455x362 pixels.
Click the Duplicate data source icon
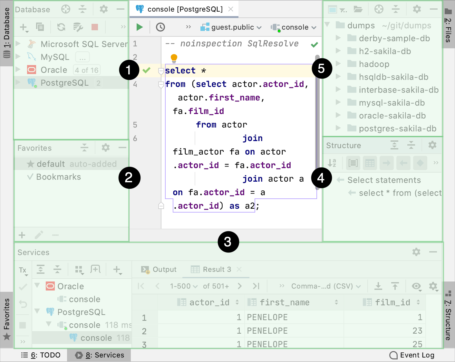pyautogui.click(x=40, y=27)
